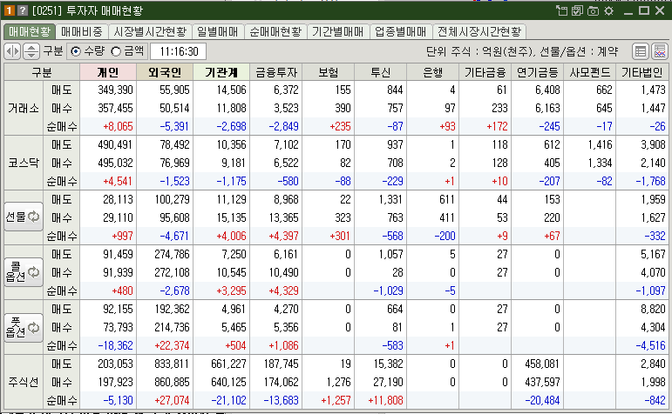Open the 전체시장시간현황 tab
672x414 pixels.
pos(479,31)
